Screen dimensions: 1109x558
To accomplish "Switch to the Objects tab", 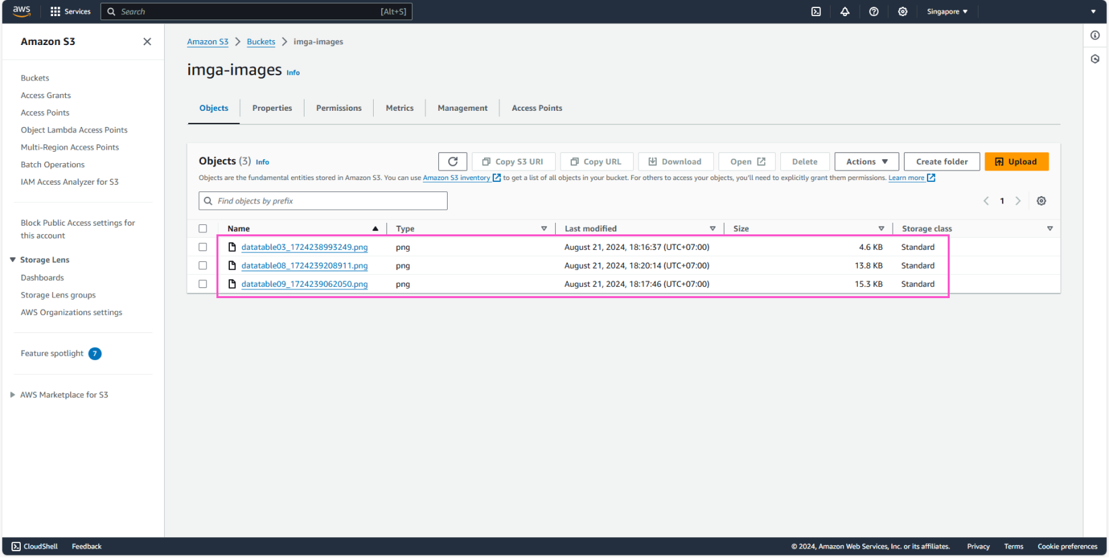I will point(214,108).
